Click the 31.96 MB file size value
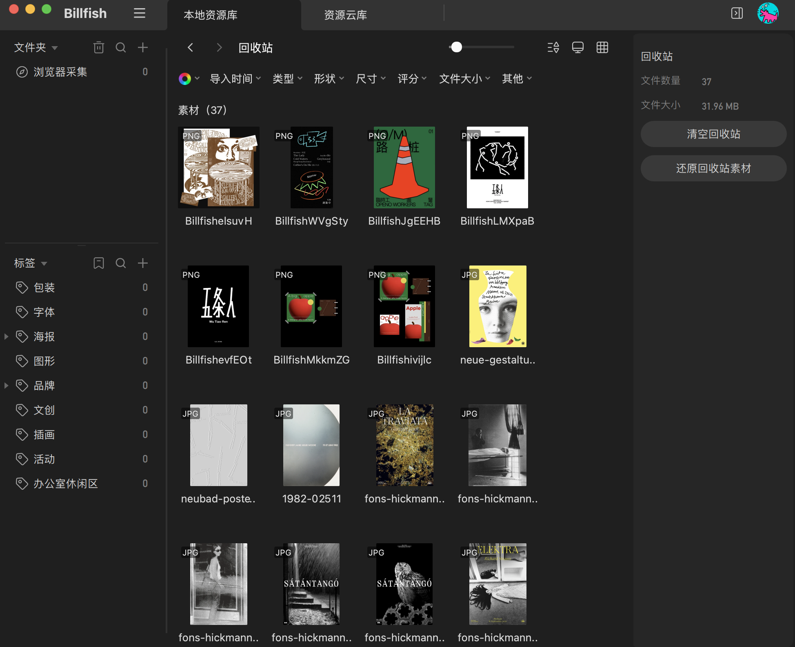The image size is (795, 647). pos(720,106)
